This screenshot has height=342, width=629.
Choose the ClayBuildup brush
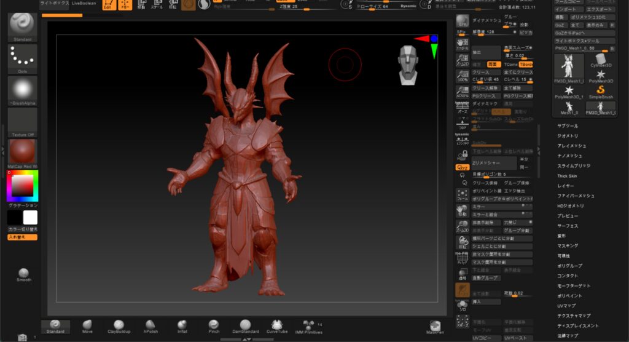[119, 327]
